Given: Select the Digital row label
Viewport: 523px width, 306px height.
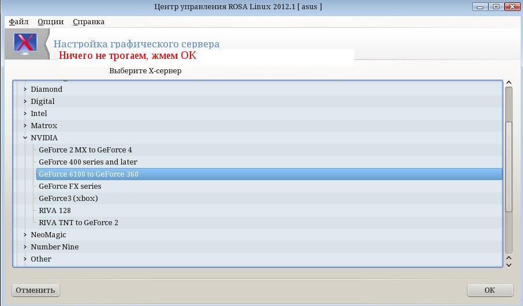Looking at the screenshot, I should click(x=42, y=101).
